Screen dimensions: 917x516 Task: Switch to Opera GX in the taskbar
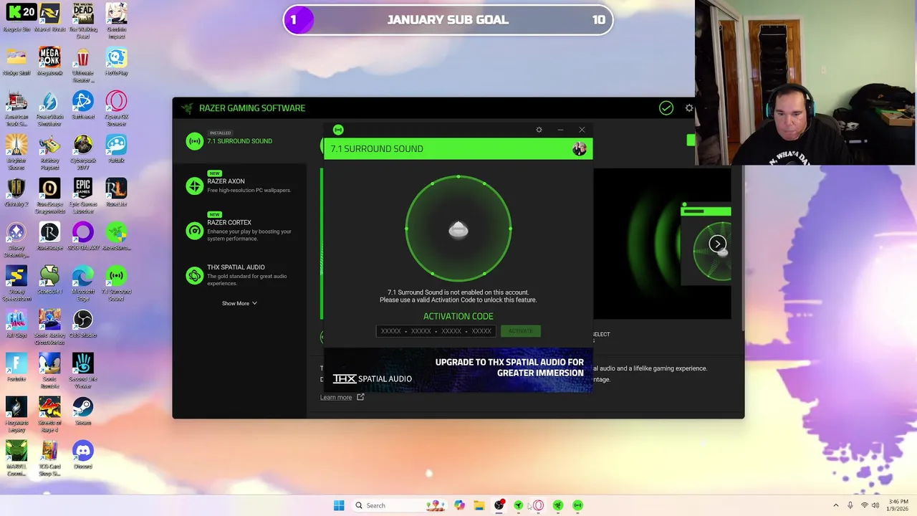click(x=538, y=505)
